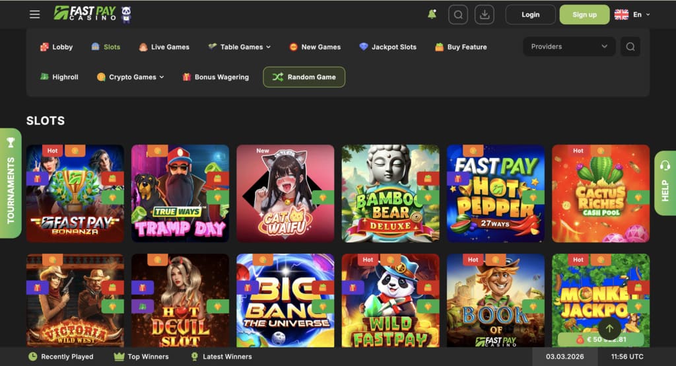Click the gift icon on Hot Pepper tile
The image size is (676, 366).
click(x=458, y=178)
